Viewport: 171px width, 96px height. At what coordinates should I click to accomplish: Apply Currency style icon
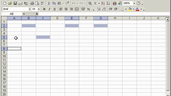(x=83, y=9)
